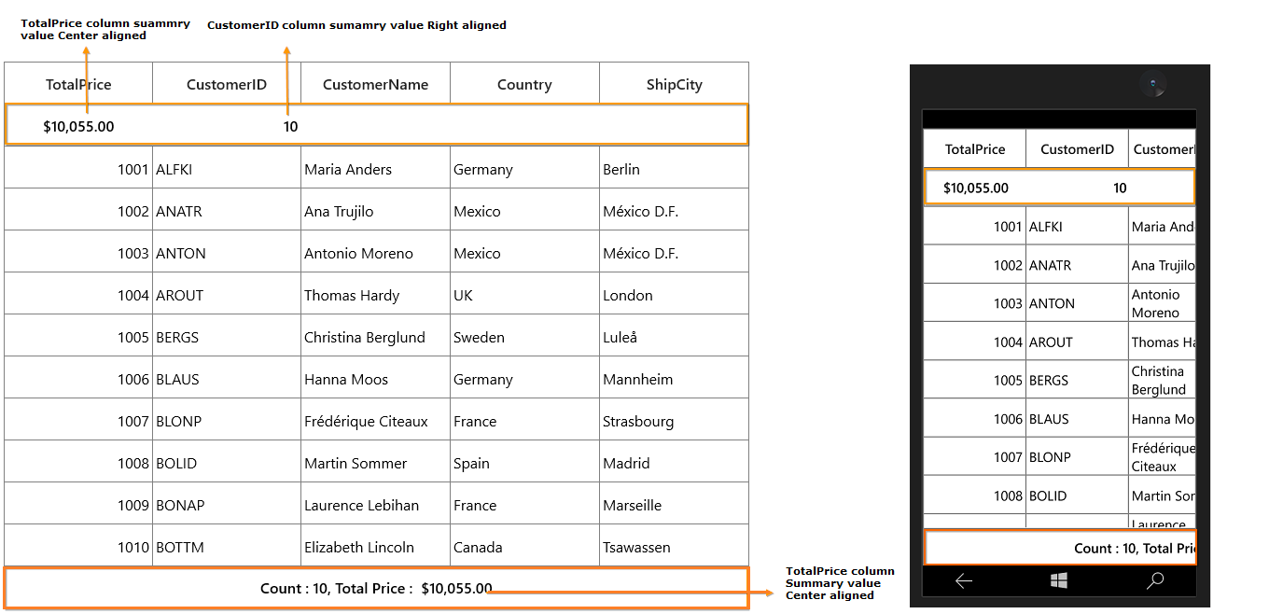Click the top summary $10,055.00 value in the left grid

coord(78,126)
